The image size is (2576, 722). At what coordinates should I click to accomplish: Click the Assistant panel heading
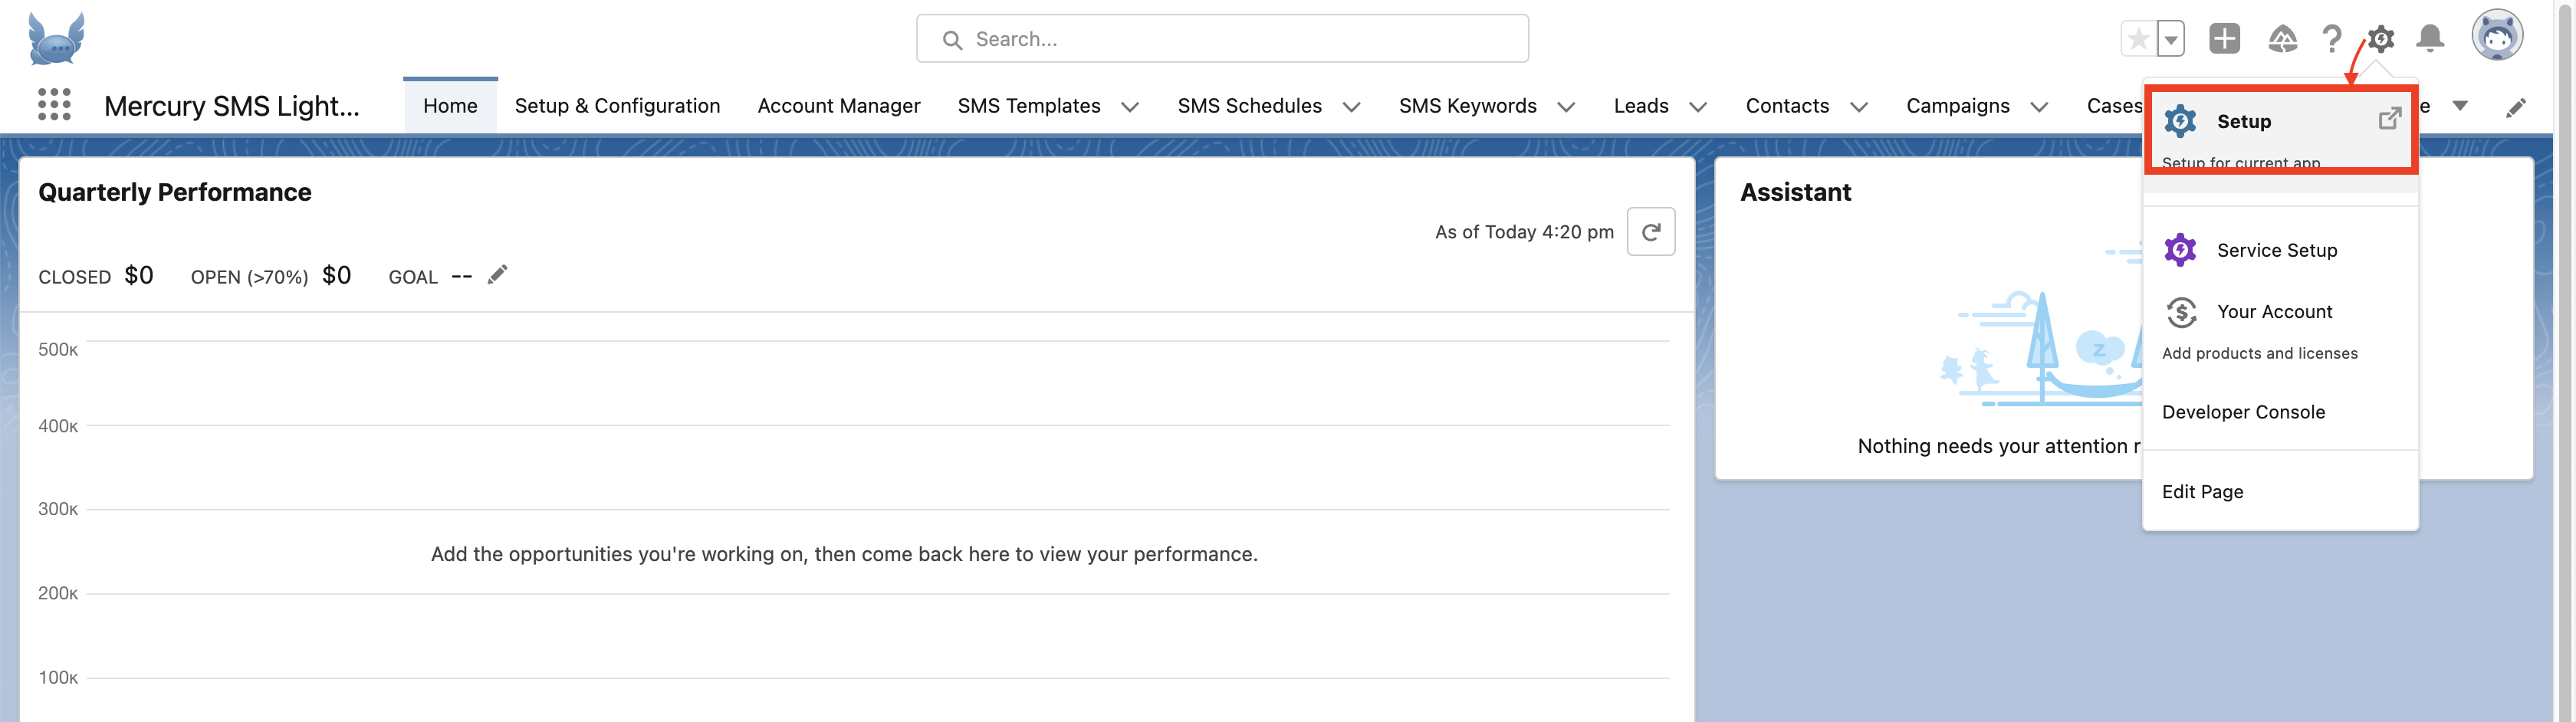coord(1795,192)
